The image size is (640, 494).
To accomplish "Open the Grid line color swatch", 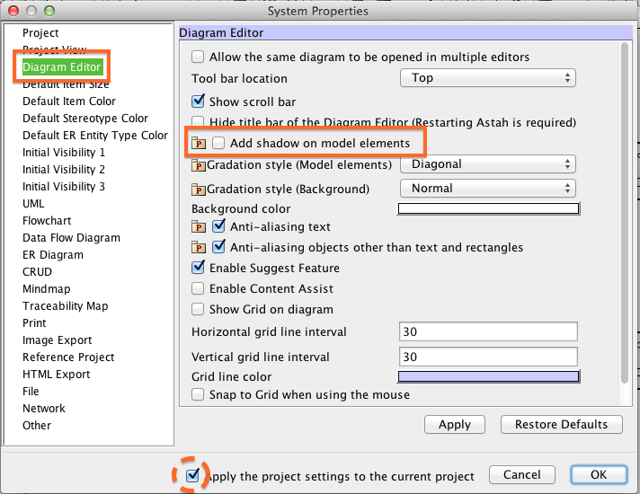I will [x=488, y=376].
